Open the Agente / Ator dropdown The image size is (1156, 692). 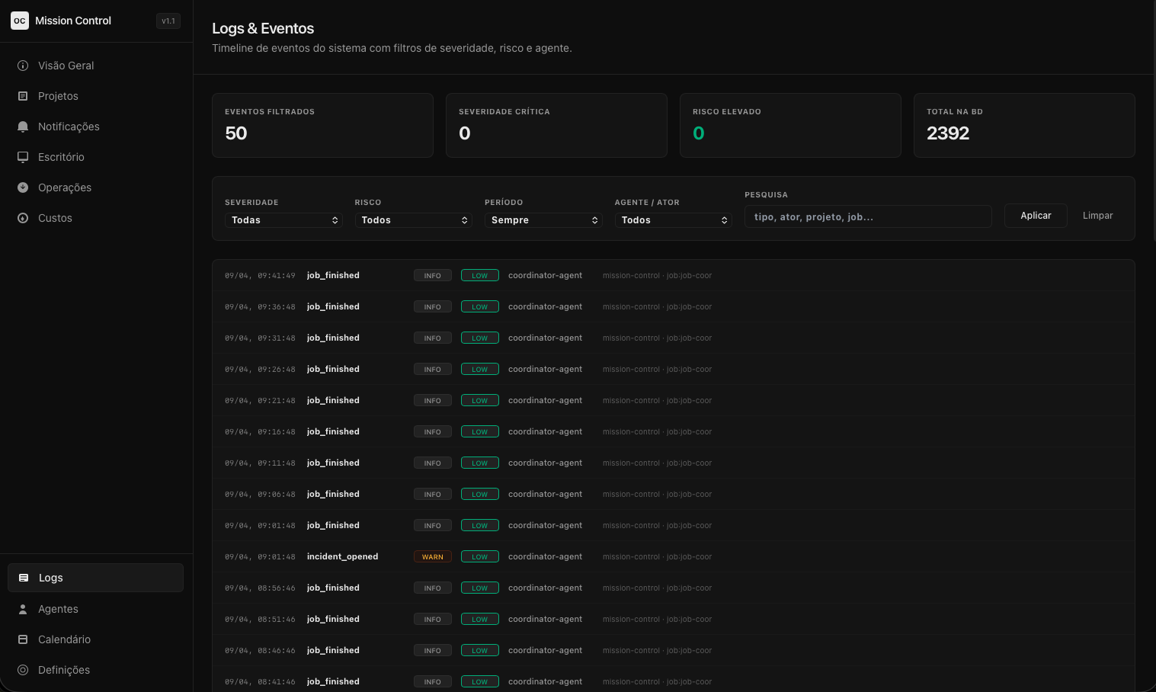coord(674,220)
